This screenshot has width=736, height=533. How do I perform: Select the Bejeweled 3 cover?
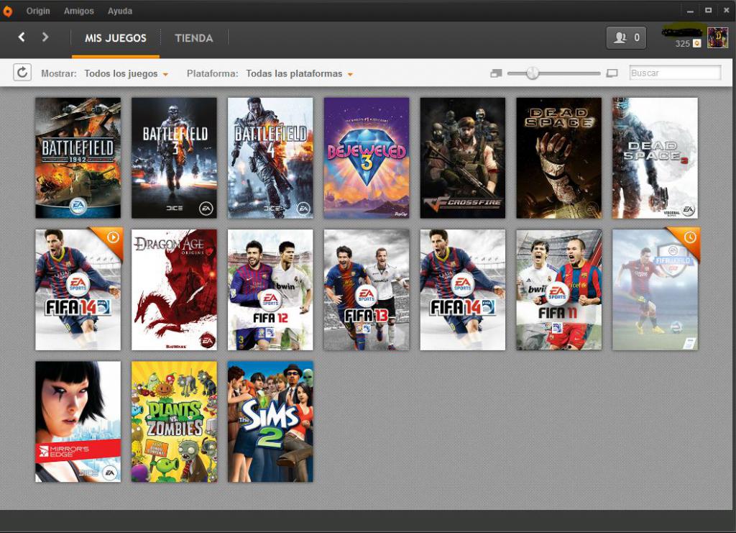coord(367,158)
